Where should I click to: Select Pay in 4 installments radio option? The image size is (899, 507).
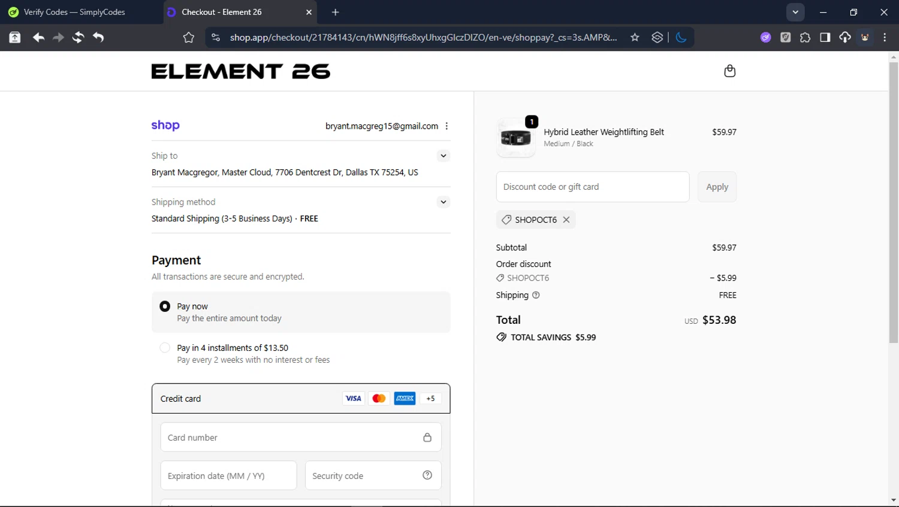pos(165,348)
